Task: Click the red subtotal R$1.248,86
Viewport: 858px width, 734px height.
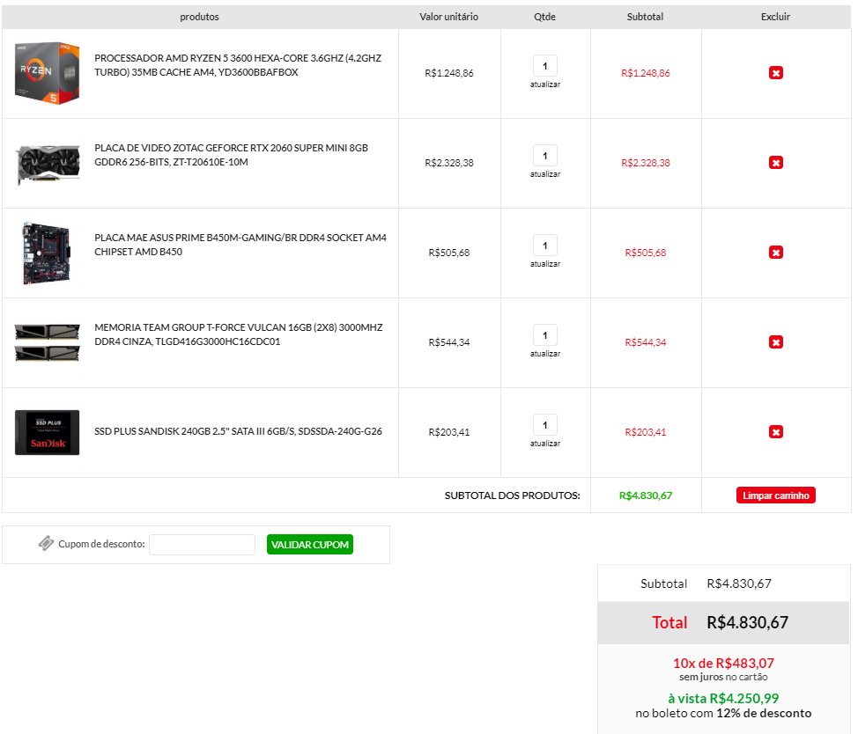Action: click(645, 73)
